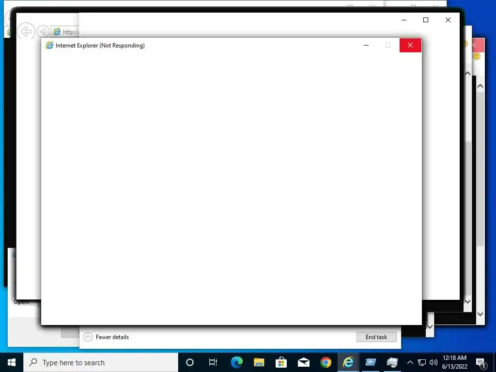Show hidden system tray icons
Screen dimensions: 496x372
(x=410, y=362)
